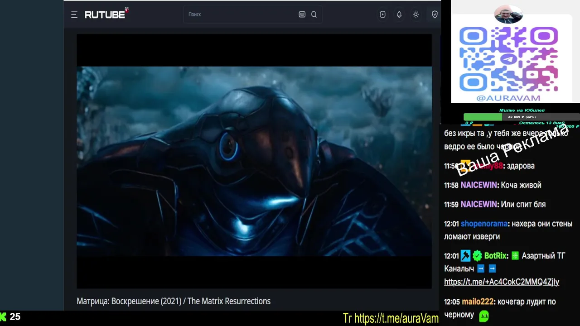Screen dimensions: 580x326
Task: Click the https://t.me/auraVam overlay link
Action: click(x=396, y=318)
